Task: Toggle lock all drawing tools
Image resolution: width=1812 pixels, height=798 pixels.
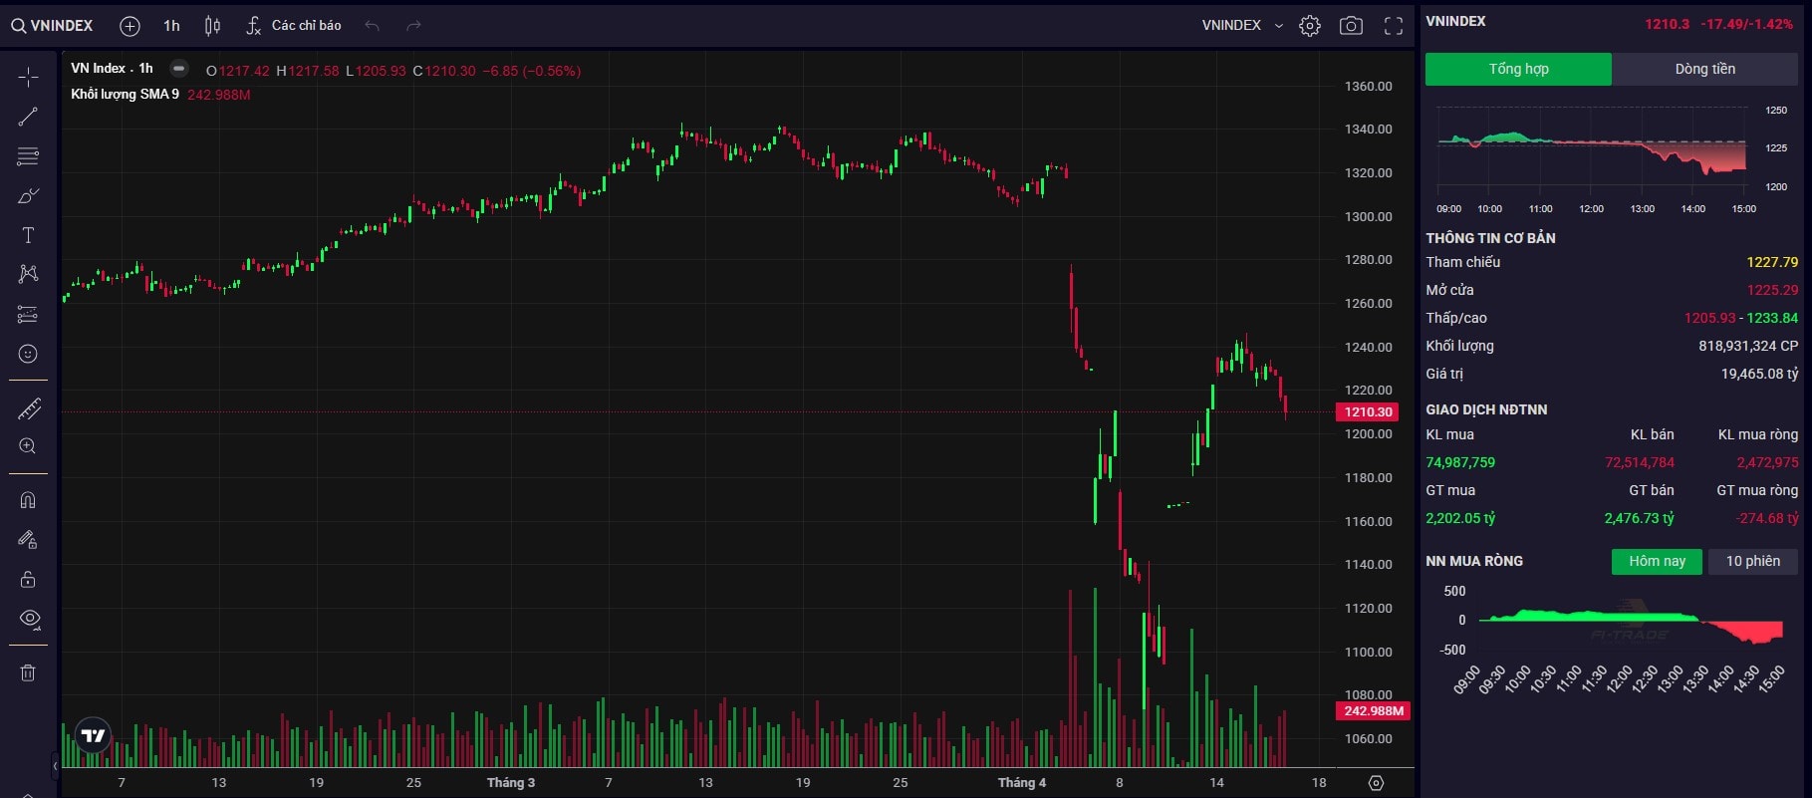Action: pyautogui.click(x=28, y=579)
